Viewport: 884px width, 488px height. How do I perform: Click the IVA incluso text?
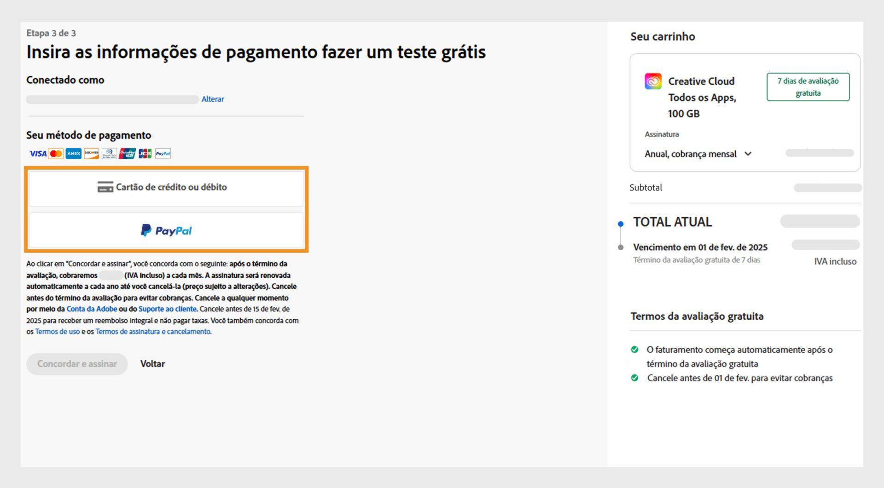click(835, 262)
